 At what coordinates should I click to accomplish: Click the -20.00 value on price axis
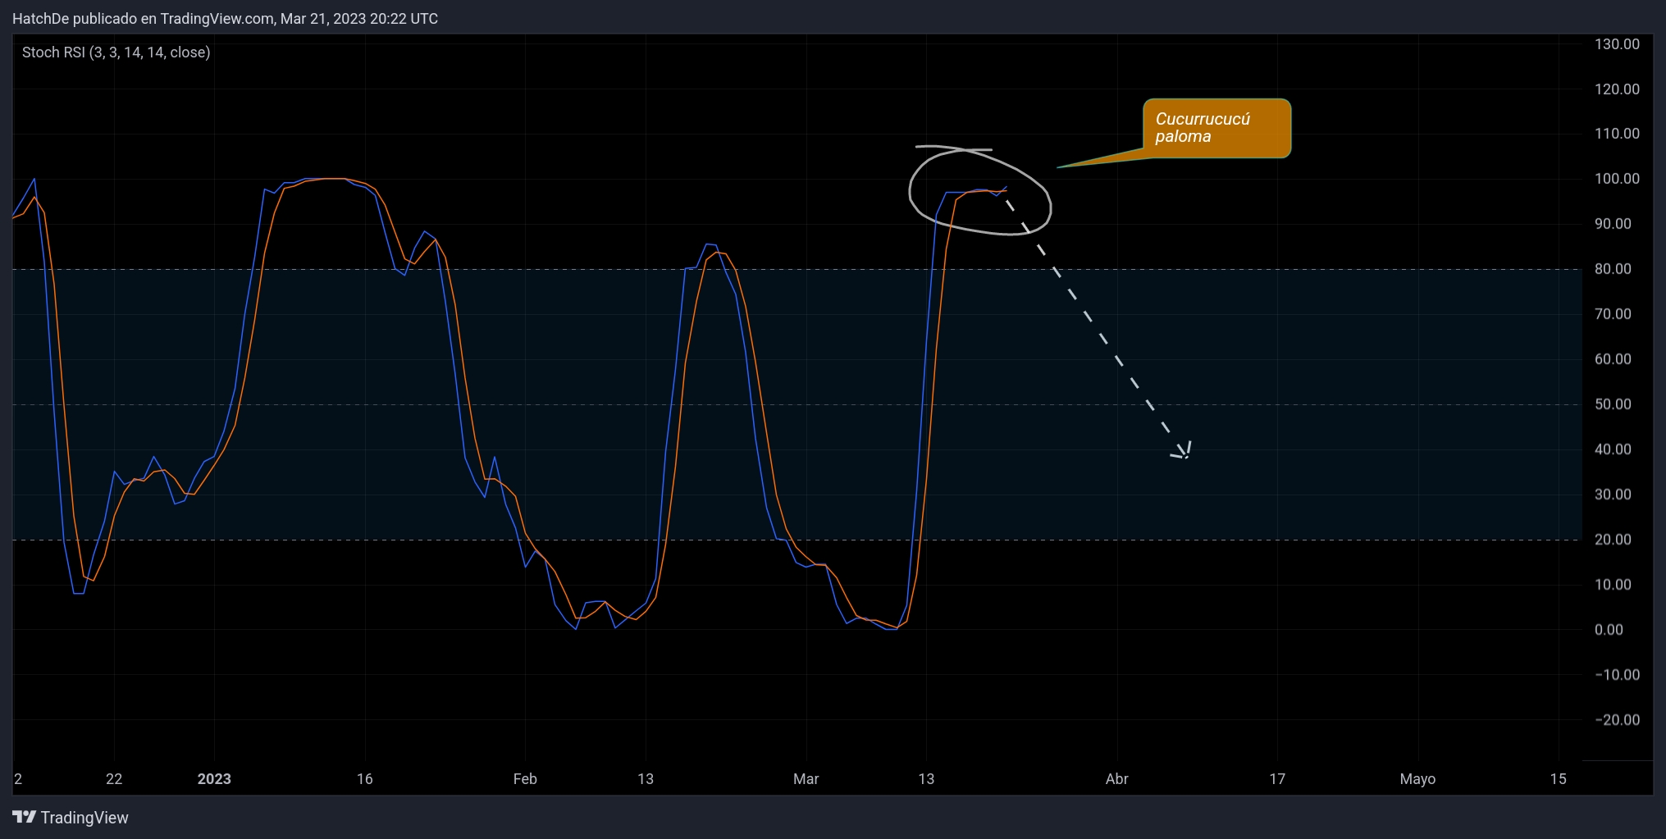point(1616,720)
